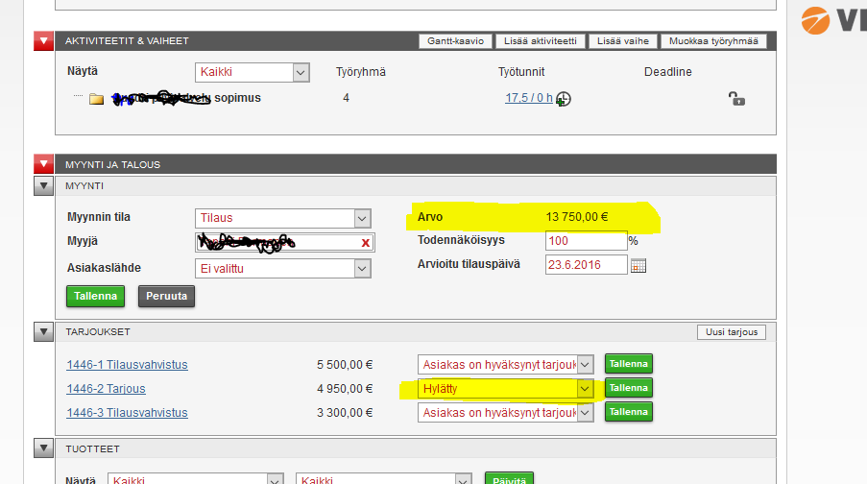Open the Myynnin tila Tilaus dropdown
Viewport: 867px width, 484px height.
(282, 218)
